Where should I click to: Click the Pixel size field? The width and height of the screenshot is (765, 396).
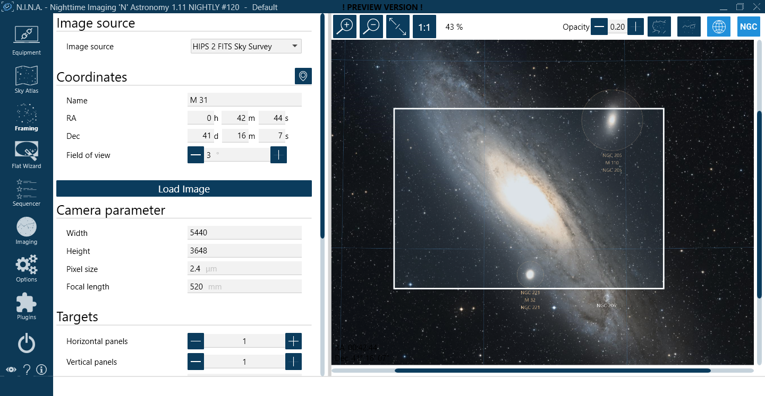tap(244, 269)
